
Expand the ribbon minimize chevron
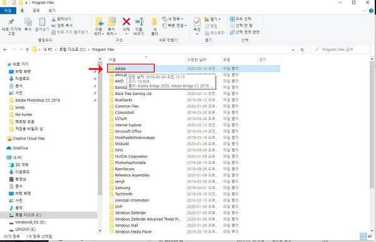pyautogui.click(x=365, y=11)
